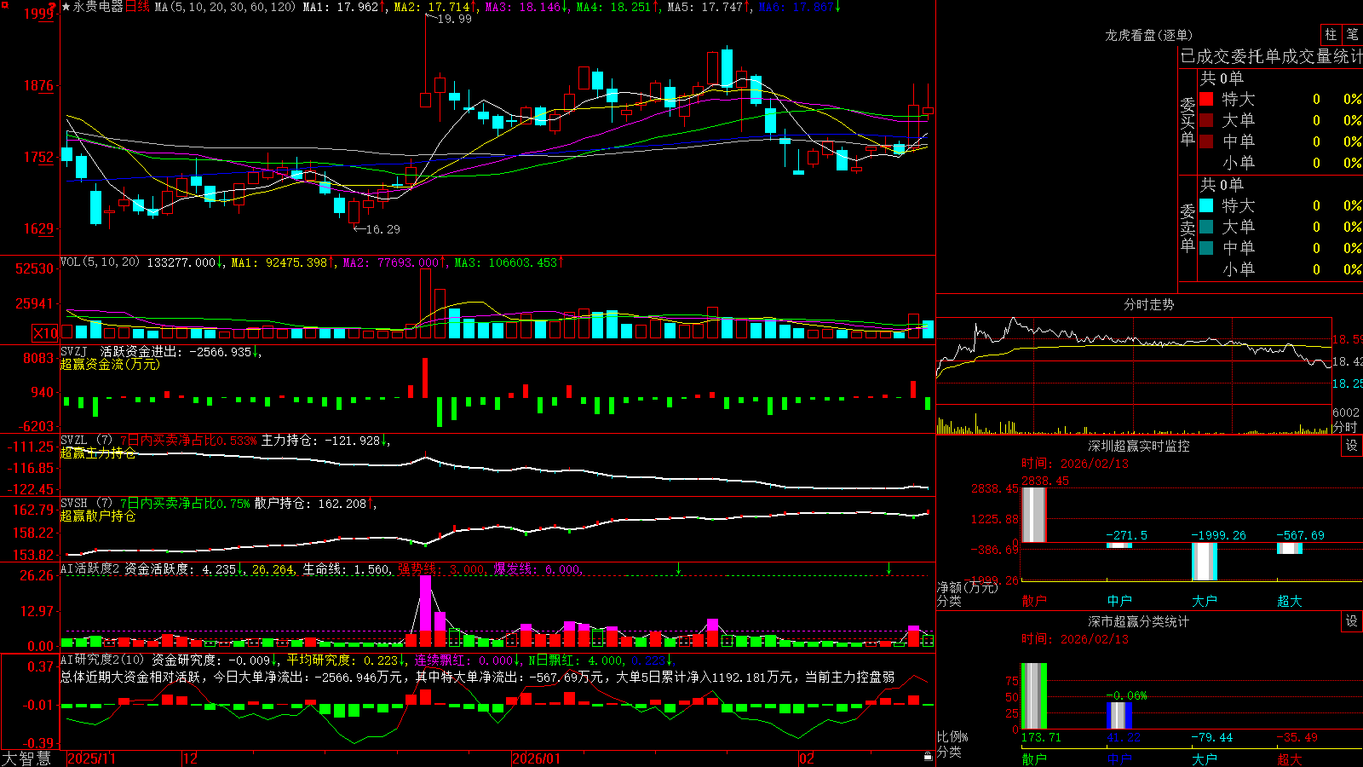Open 设 settings for 深市超赢分类统计
The width and height of the screenshot is (1363, 767).
(x=1352, y=621)
